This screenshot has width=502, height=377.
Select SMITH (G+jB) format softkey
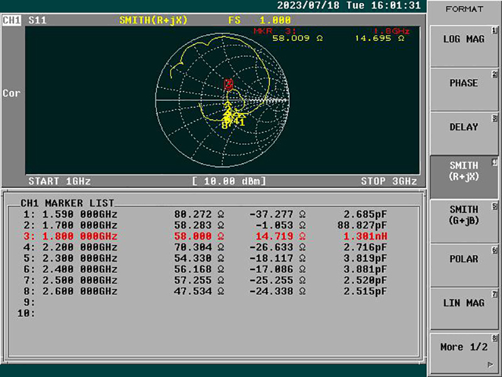point(464,222)
